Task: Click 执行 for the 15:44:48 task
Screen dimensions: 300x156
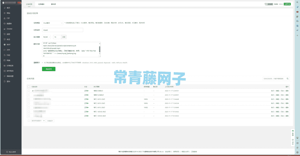Action: click(x=272, y=99)
